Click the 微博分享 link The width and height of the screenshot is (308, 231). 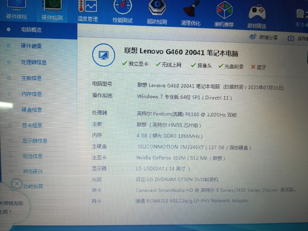point(268,37)
